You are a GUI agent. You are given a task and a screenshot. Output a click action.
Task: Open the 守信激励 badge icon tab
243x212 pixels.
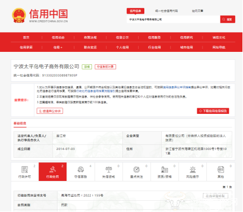click(x=81, y=172)
